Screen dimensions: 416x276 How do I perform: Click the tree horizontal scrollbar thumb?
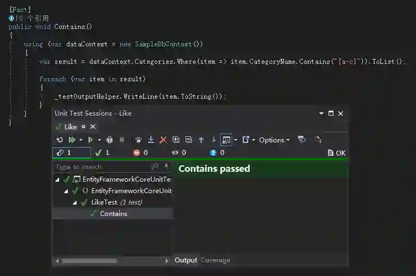[89, 261]
